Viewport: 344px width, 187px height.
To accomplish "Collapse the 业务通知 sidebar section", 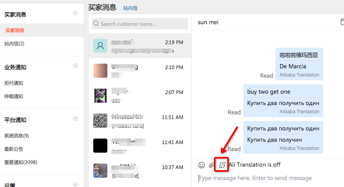I will tap(75, 66).
